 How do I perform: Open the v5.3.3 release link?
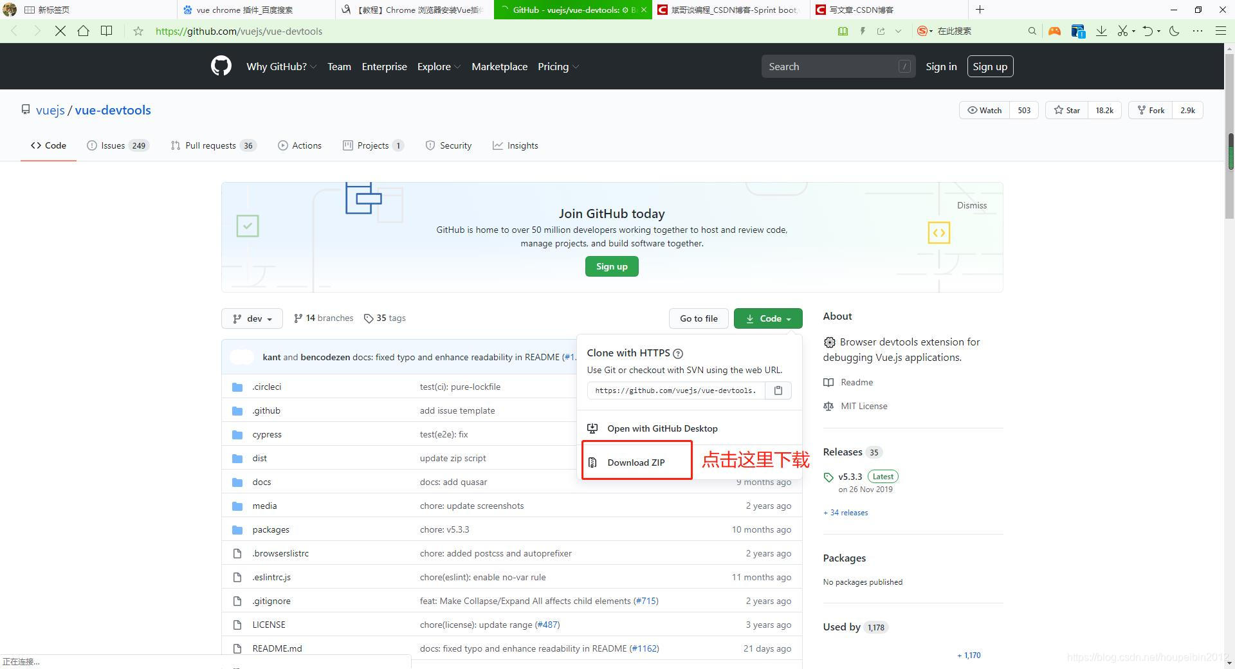850,477
